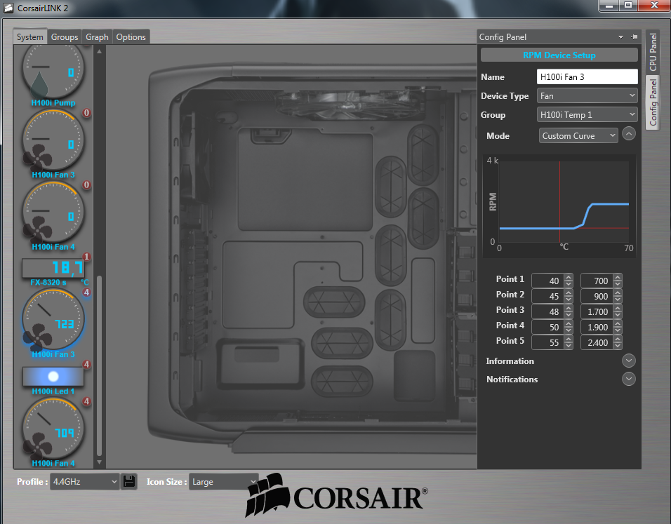Increase the Point 1 temperature with up arrow
This screenshot has width=671, height=524.
point(569,277)
